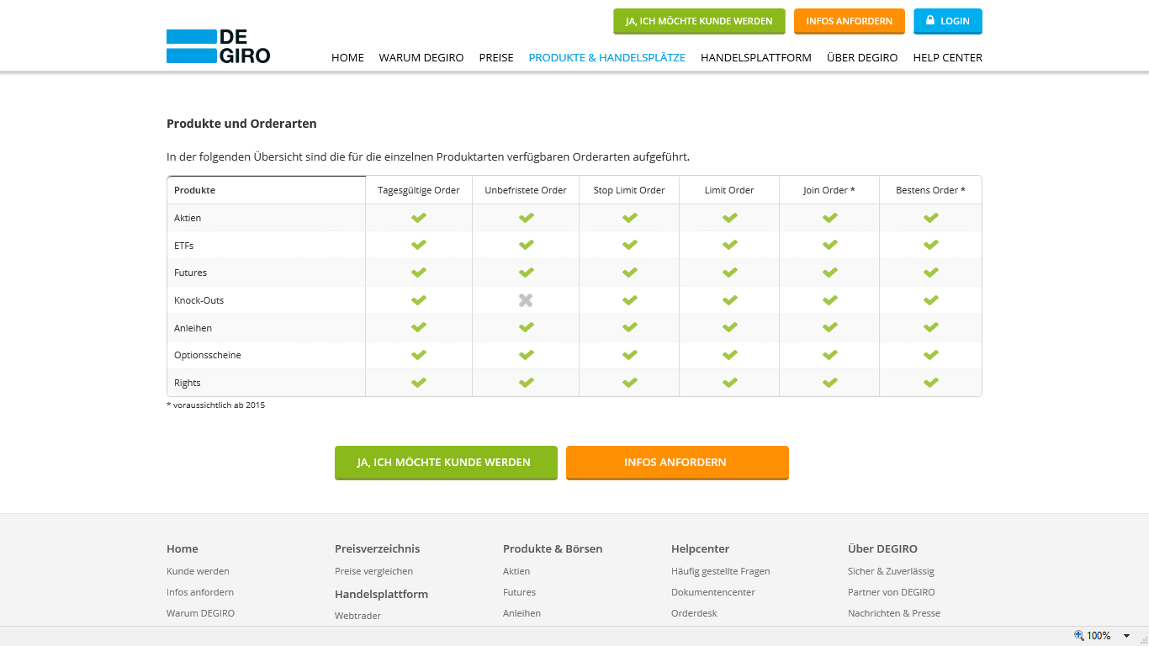The image size is (1149, 646).
Task: Open footer link Preise vergleichen
Action: pos(373,571)
